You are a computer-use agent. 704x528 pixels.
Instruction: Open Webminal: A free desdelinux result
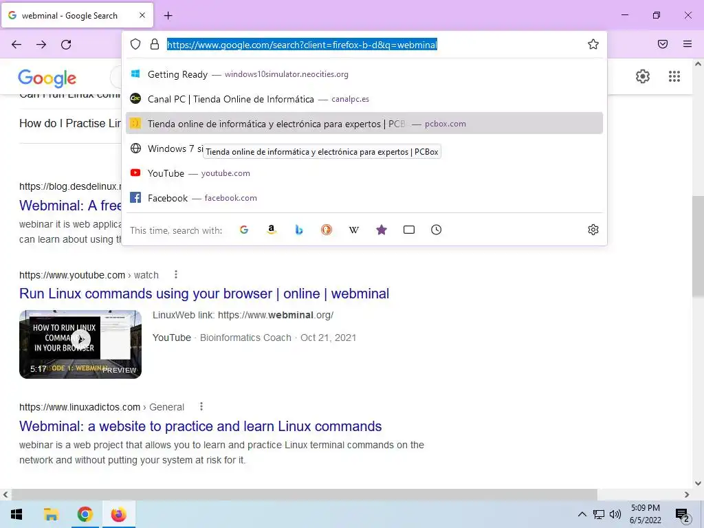(71, 206)
